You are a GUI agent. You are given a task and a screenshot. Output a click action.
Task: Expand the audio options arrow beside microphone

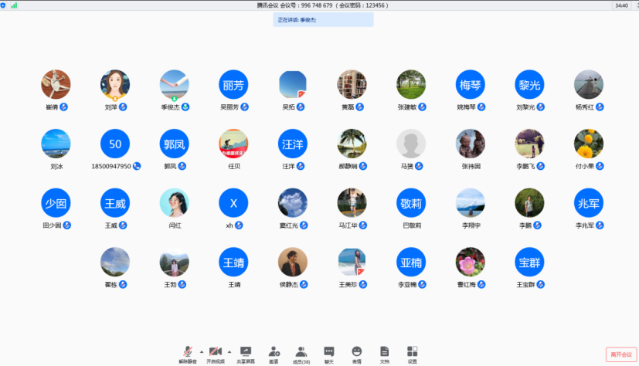tap(202, 351)
